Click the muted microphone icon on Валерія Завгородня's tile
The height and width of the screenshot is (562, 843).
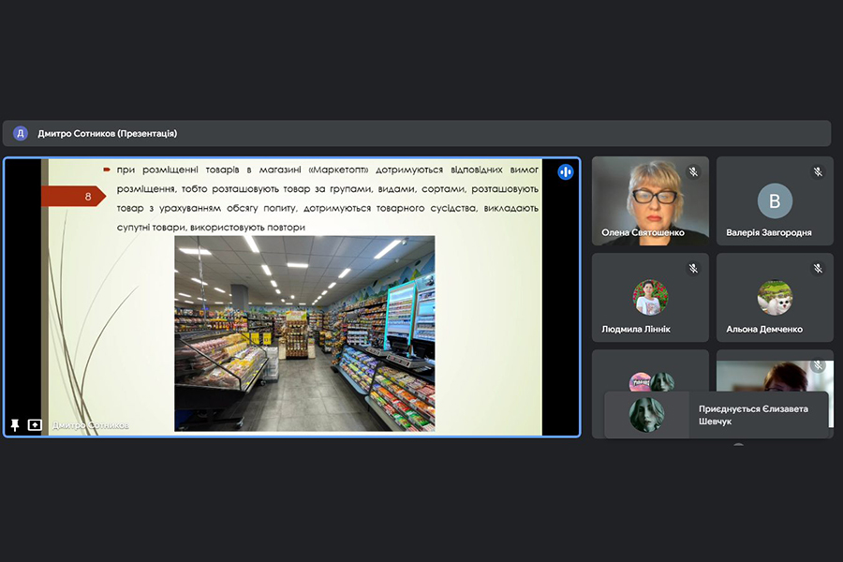(818, 171)
